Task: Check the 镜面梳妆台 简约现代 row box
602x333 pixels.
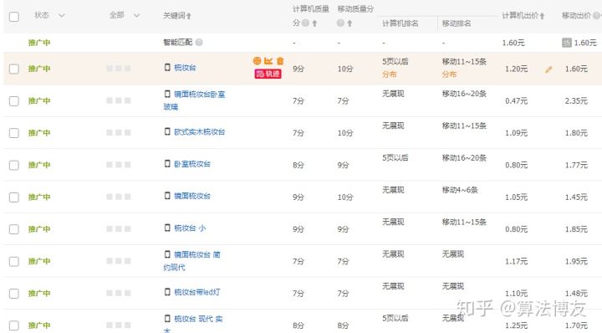Action: pos(14,262)
